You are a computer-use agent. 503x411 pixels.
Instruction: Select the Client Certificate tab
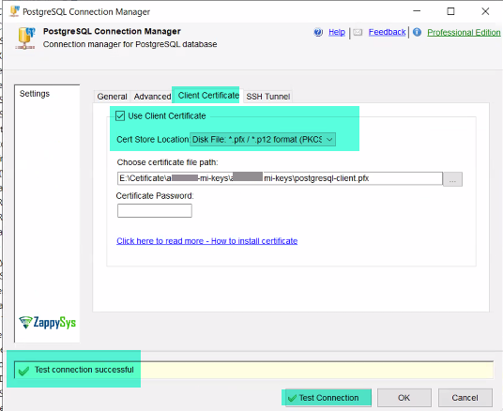coord(208,96)
